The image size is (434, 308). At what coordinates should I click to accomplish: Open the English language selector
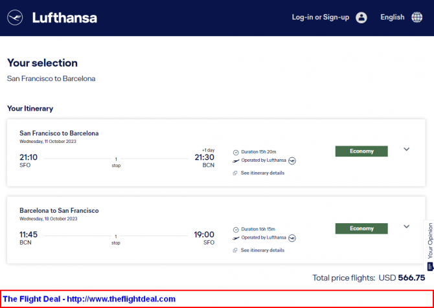392,17
